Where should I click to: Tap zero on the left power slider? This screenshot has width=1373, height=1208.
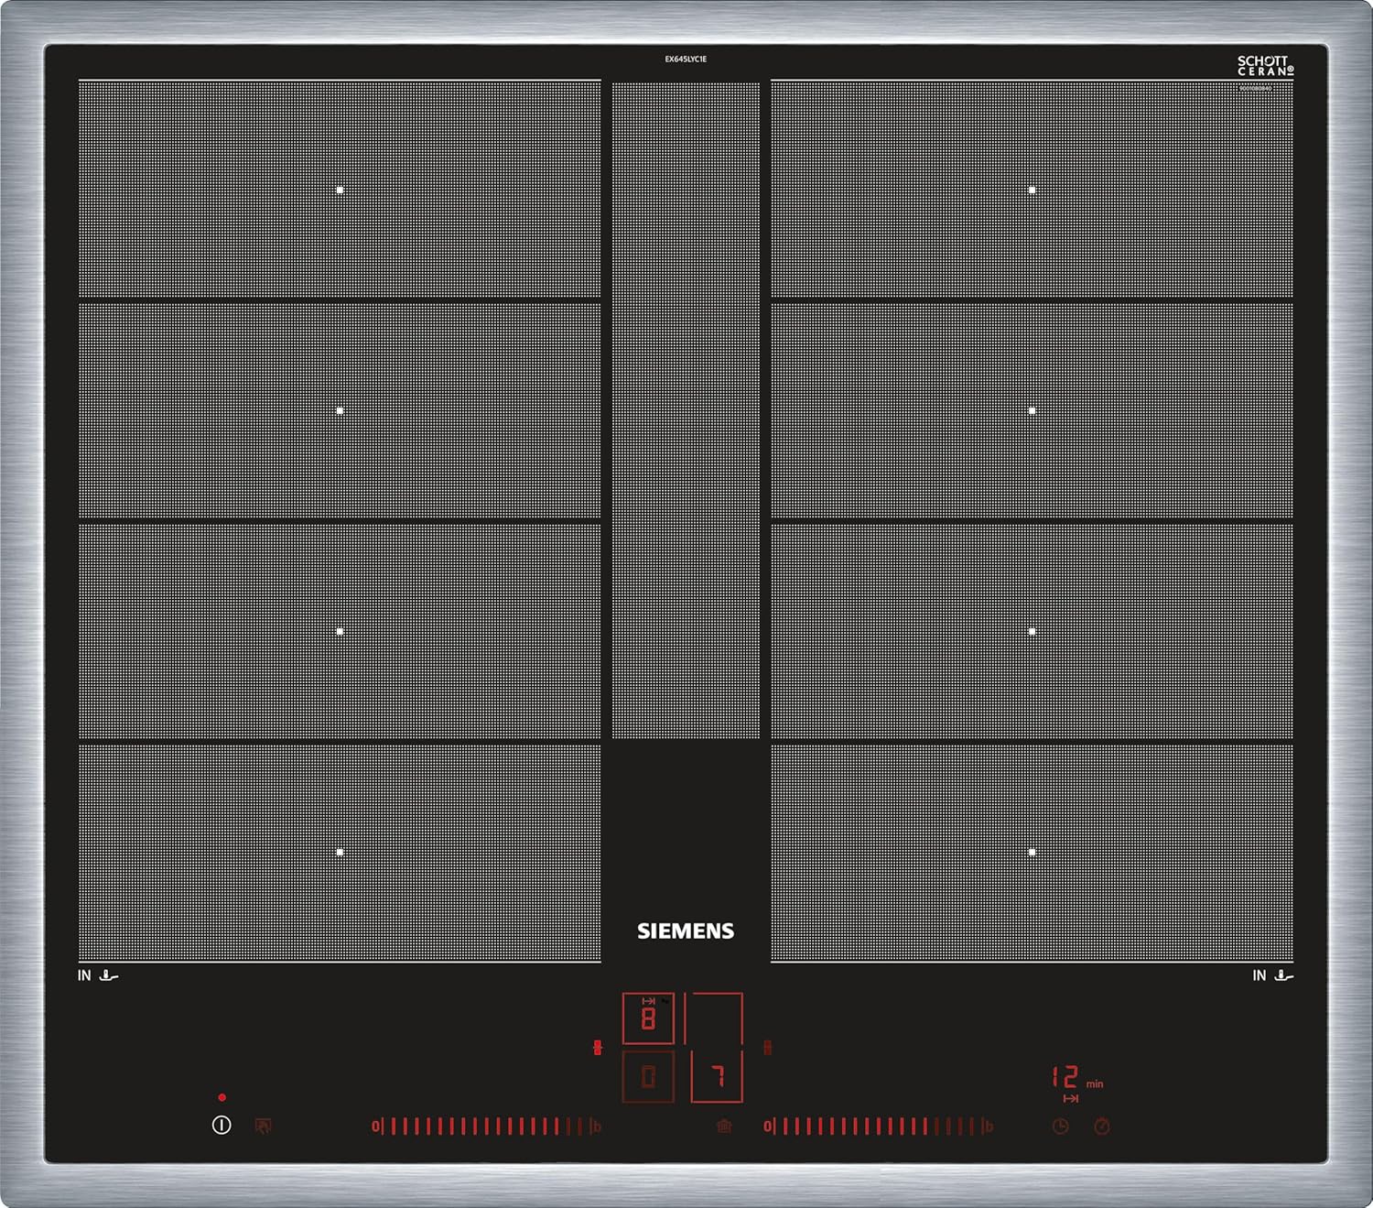(375, 1126)
